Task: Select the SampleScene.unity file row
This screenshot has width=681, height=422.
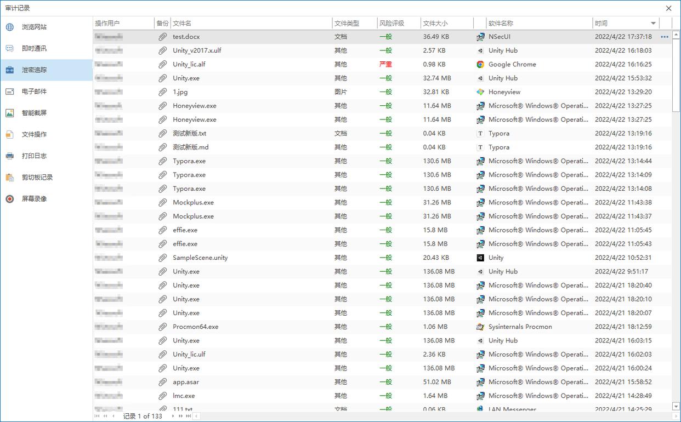Action: click(200, 258)
